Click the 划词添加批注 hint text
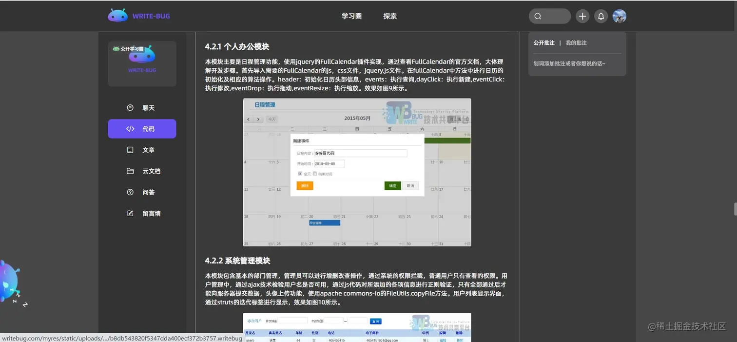 [x=569, y=63]
